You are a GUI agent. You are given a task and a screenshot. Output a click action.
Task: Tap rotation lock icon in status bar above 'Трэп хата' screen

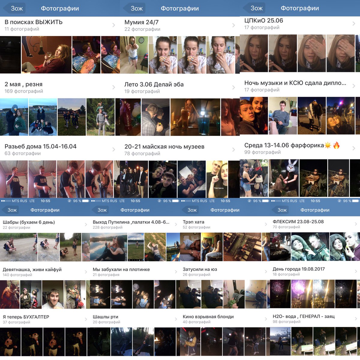click(x=250, y=201)
